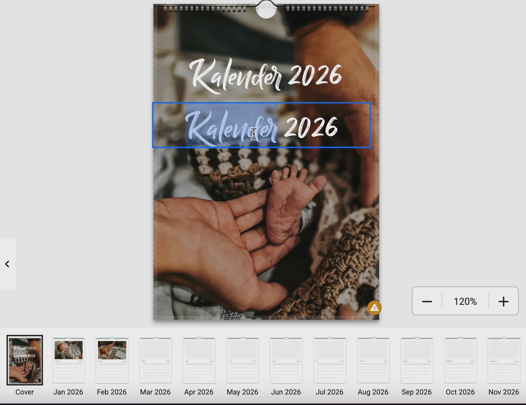The width and height of the screenshot is (526, 405).
Task: Click the 120% zoom level display
Action: coord(465,301)
